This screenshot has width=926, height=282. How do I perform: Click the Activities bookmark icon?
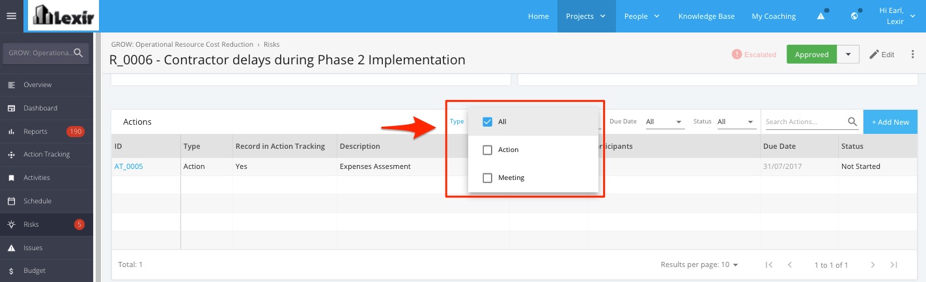[11, 177]
